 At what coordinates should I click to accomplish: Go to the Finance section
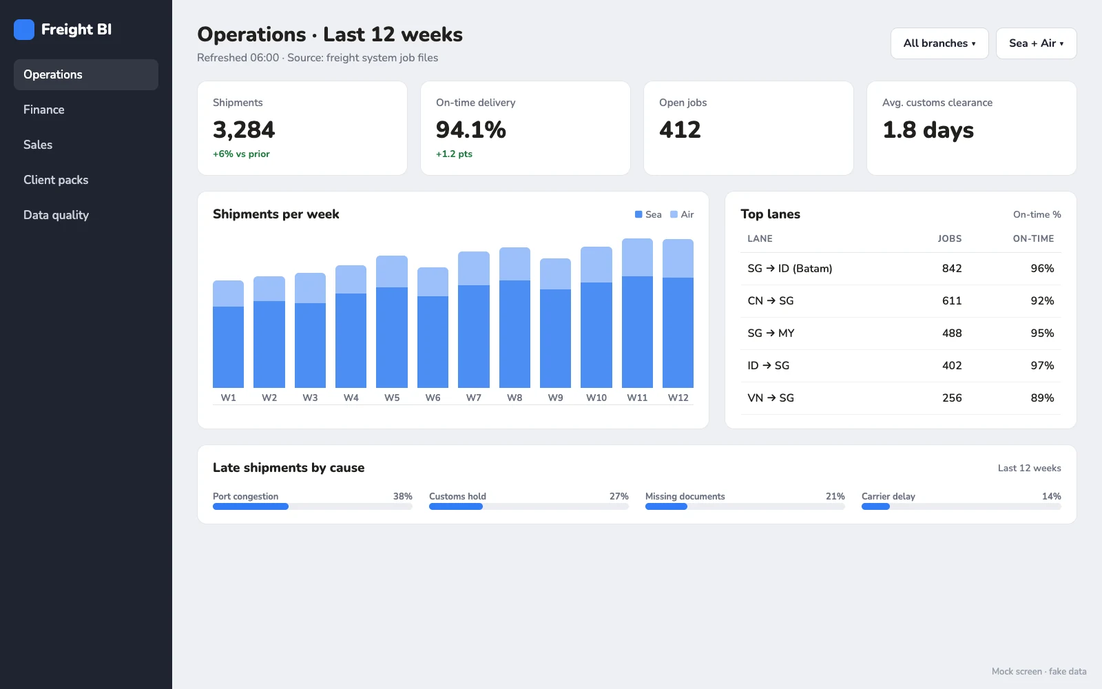(x=86, y=110)
